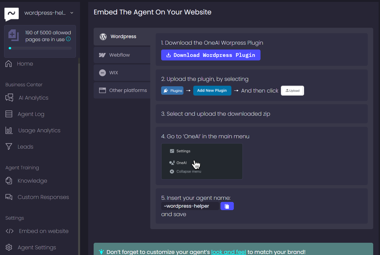Open the Leads page
The height and width of the screenshot is (255, 380).
(26, 147)
